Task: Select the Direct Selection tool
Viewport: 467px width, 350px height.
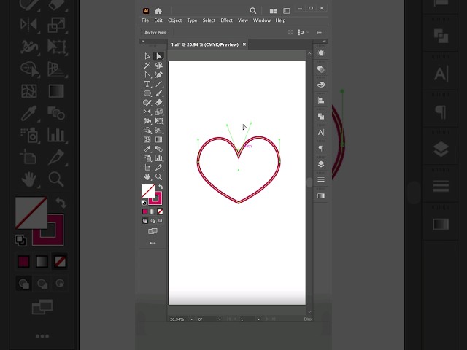Action: 158,56
